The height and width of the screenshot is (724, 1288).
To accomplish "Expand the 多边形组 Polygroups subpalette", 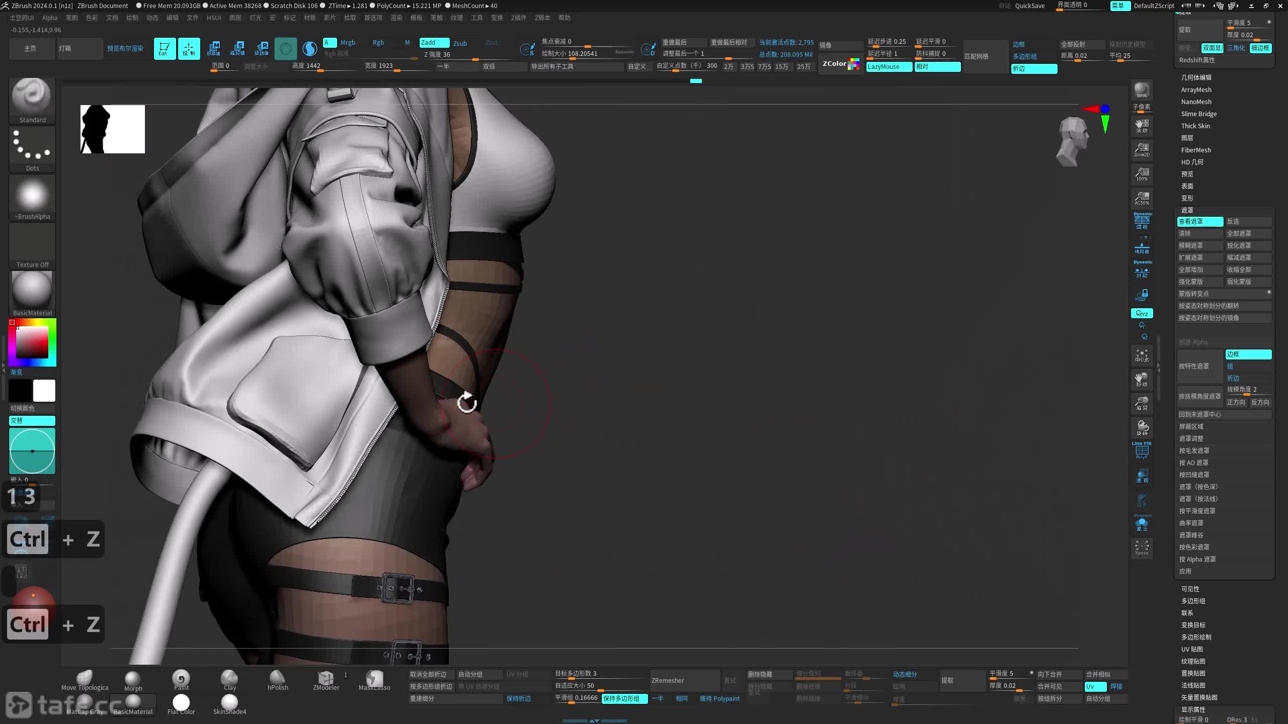I will point(1193,601).
